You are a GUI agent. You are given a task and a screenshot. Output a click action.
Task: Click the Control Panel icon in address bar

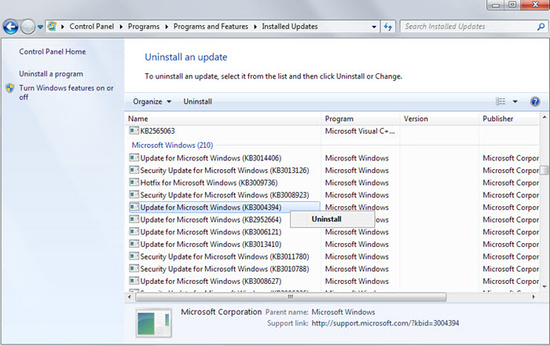(53, 26)
